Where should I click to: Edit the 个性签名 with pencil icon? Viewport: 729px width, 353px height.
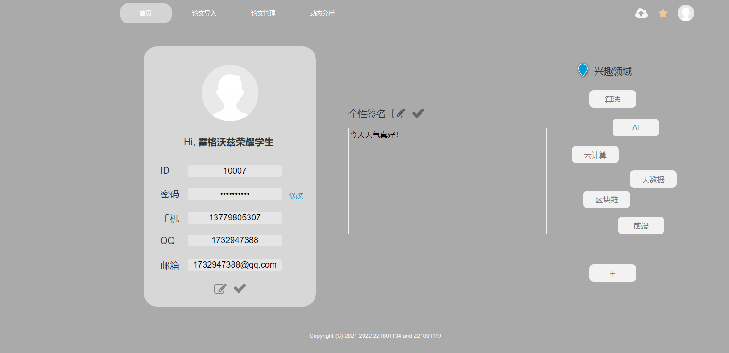399,113
